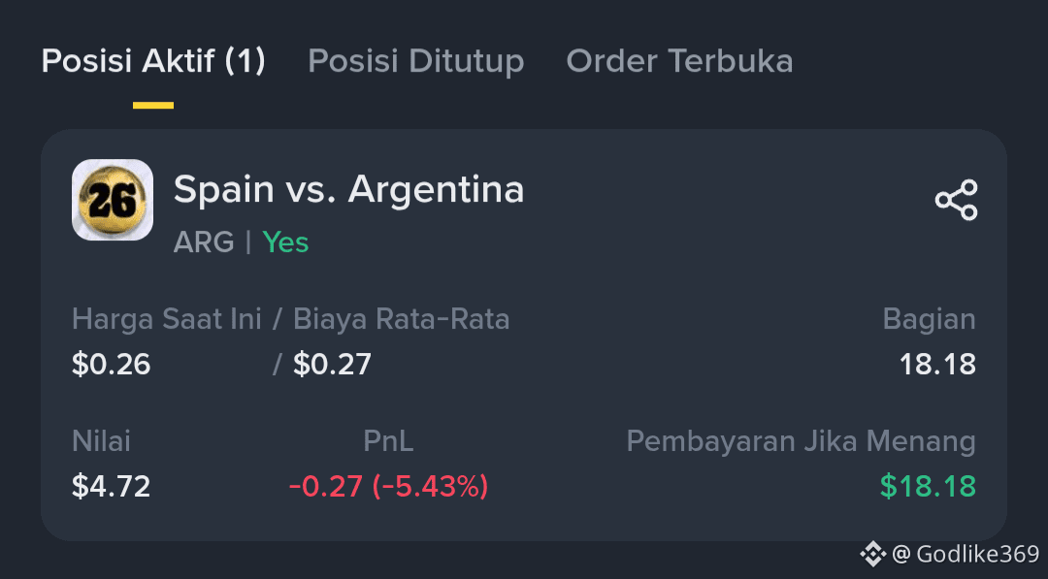Select the Posisi Aktif (1) tab
The height and width of the screenshot is (579, 1048).
click(x=153, y=61)
